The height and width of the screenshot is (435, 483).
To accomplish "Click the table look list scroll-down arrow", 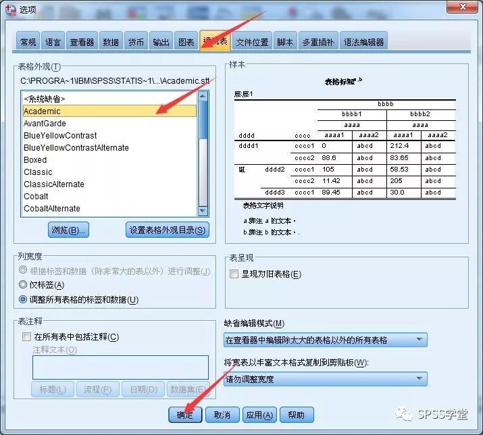I will click(x=203, y=211).
